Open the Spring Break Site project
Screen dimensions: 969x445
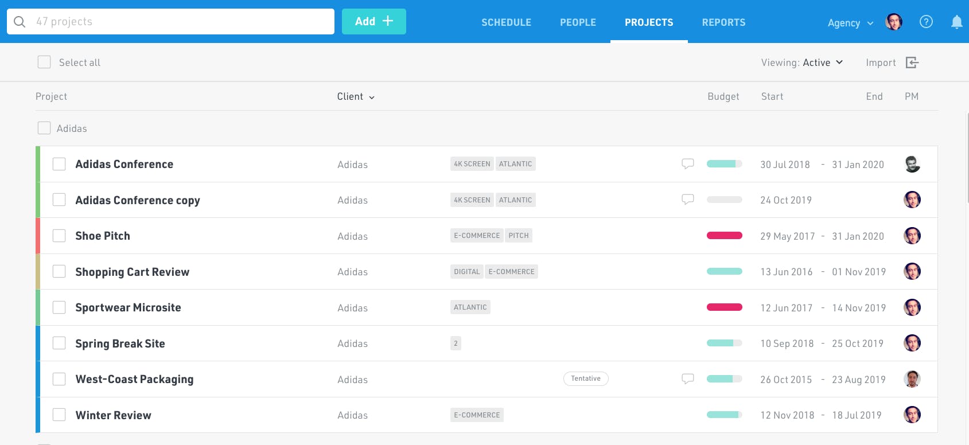(120, 343)
